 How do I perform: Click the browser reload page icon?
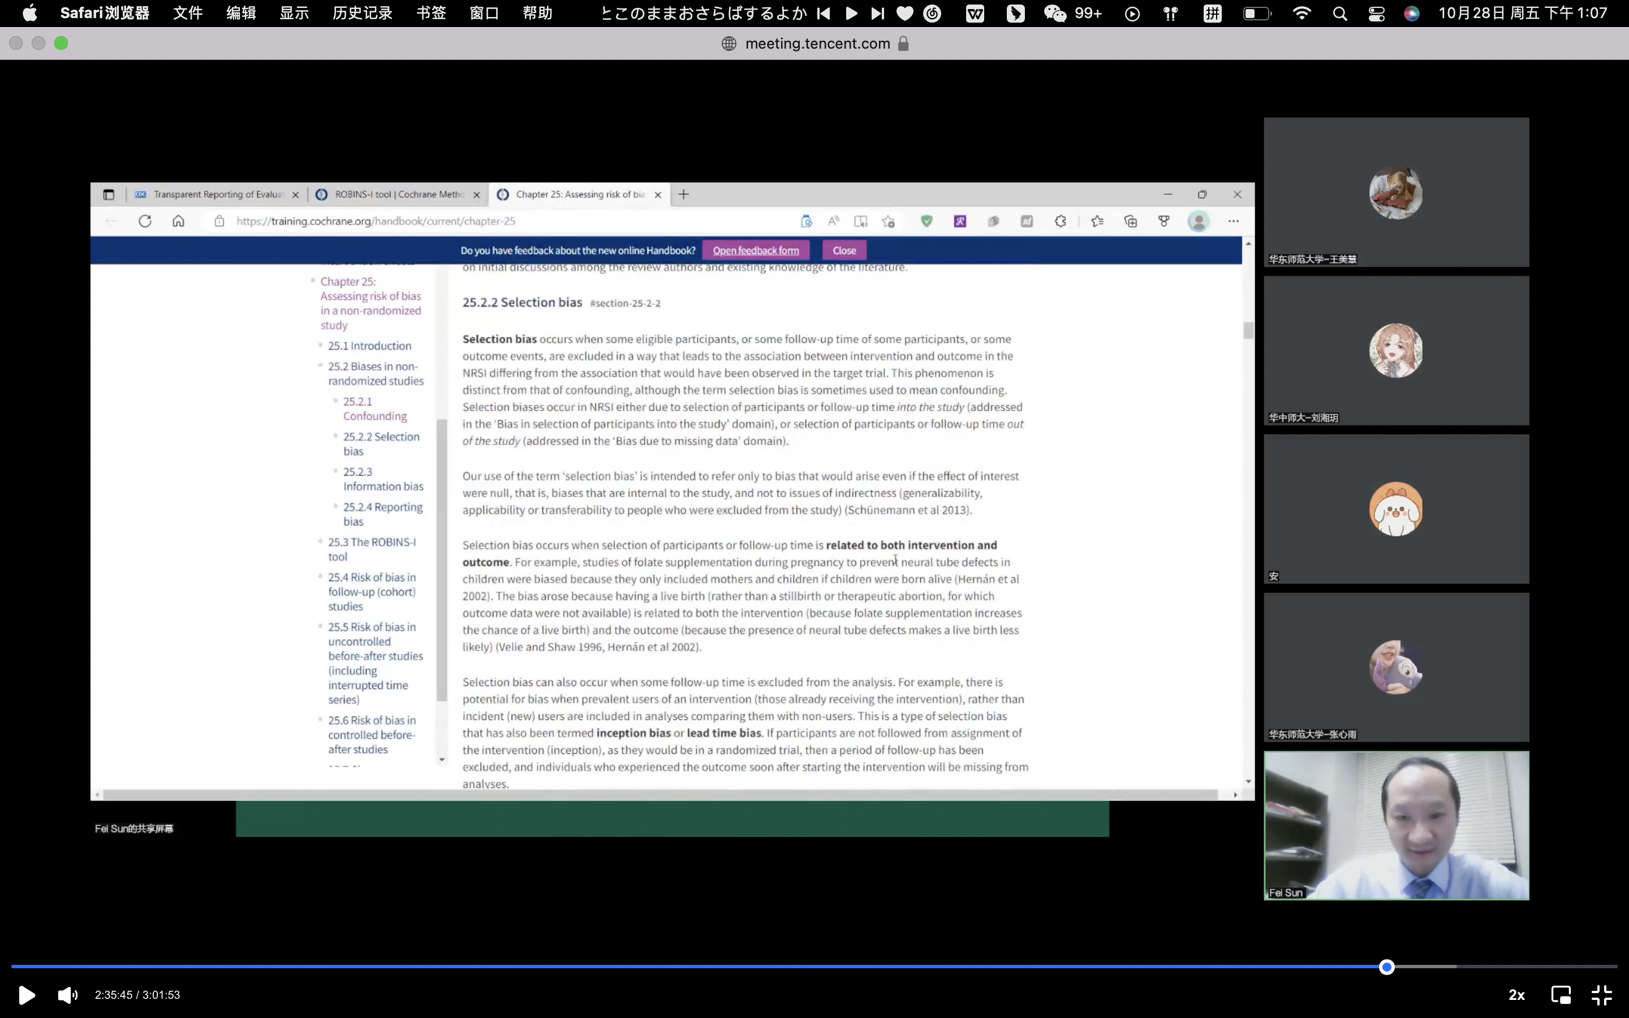(x=145, y=221)
